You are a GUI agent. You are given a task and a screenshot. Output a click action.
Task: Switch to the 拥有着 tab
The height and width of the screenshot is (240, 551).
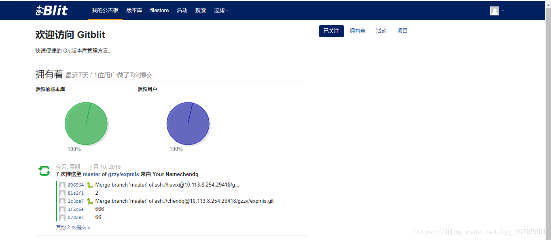[358, 31]
